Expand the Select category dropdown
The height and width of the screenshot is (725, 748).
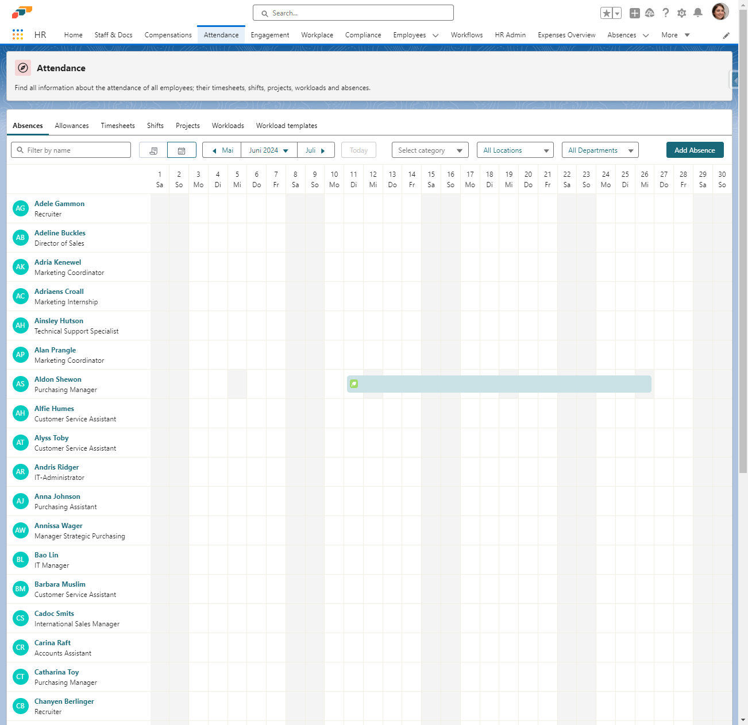click(x=430, y=150)
